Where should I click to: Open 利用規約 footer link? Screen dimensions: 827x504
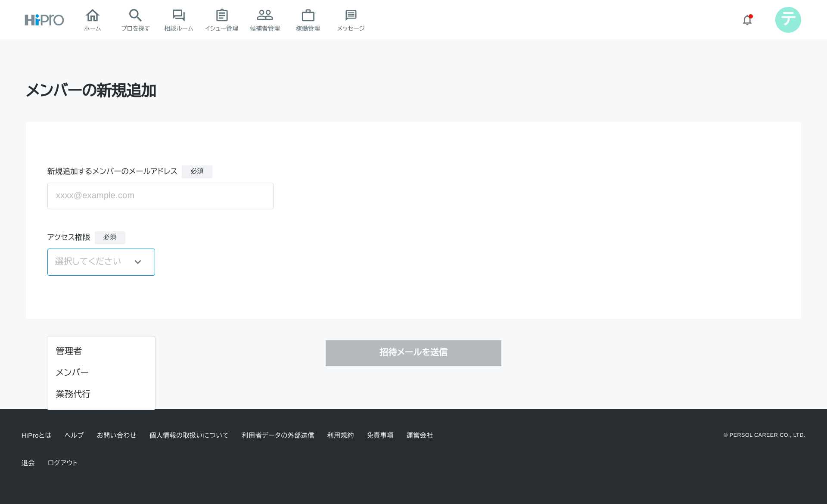[340, 435]
